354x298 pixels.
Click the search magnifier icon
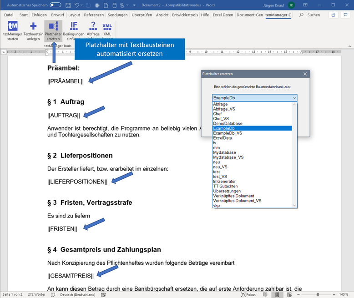click(x=301, y=15)
